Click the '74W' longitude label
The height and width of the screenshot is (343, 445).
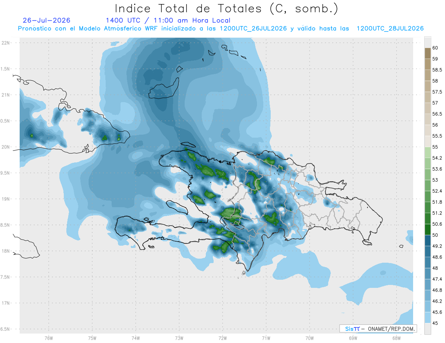pos(136,338)
